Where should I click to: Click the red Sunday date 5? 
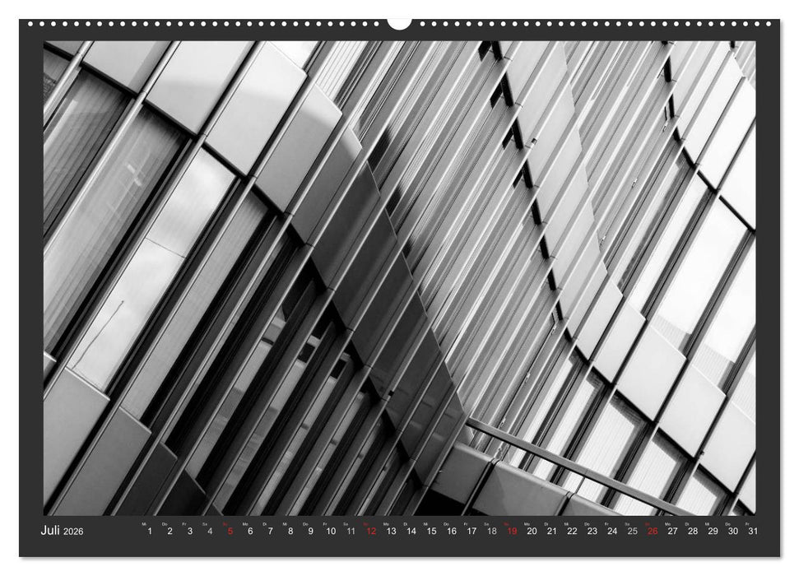(x=230, y=532)
